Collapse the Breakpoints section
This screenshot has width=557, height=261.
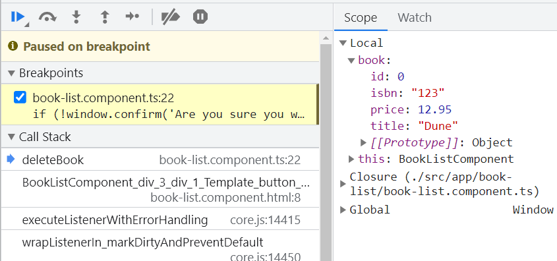click(12, 73)
